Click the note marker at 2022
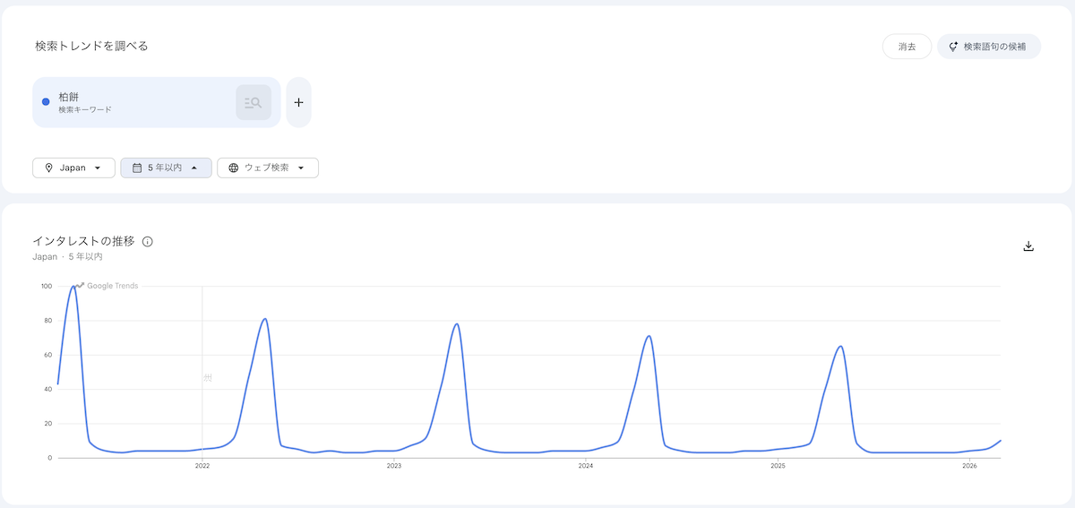The height and width of the screenshot is (508, 1075). [207, 377]
